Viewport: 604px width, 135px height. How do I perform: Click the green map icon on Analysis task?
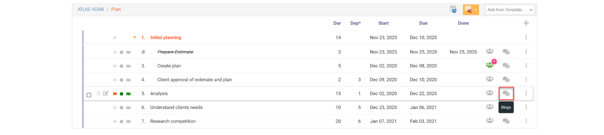pos(128,94)
